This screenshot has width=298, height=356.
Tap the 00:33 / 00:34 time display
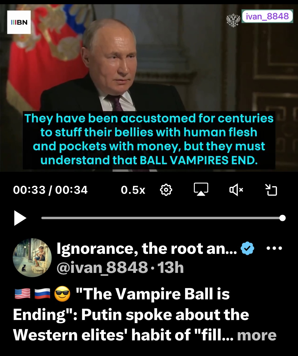[x=50, y=190]
